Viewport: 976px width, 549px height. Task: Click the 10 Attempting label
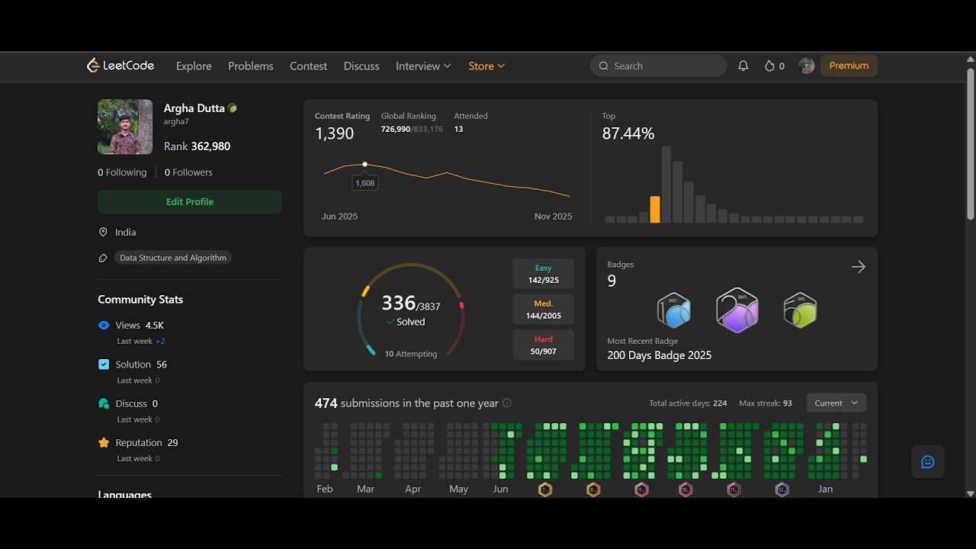(x=411, y=354)
